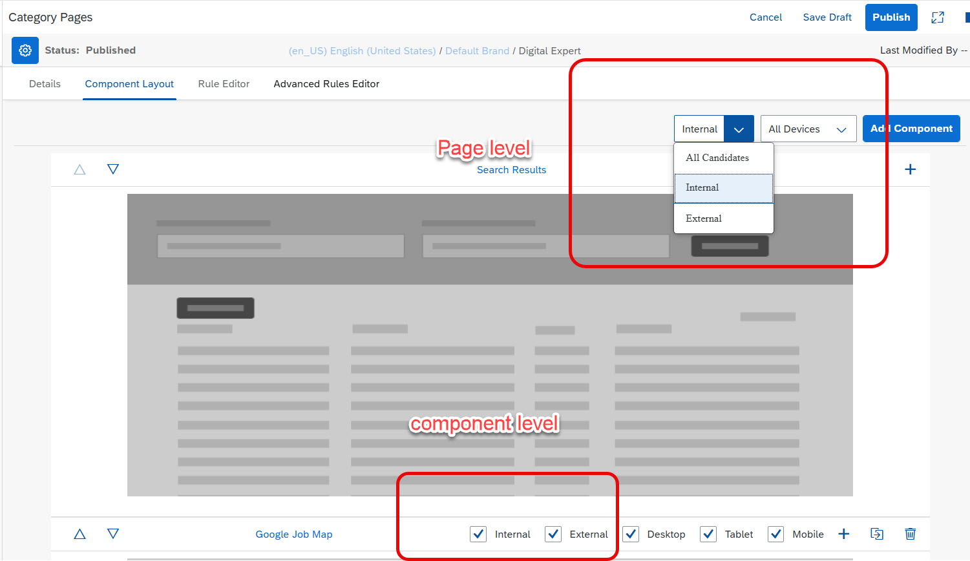
Task: Click the Digital Expert breadcrumb text
Action: pos(549,51)
